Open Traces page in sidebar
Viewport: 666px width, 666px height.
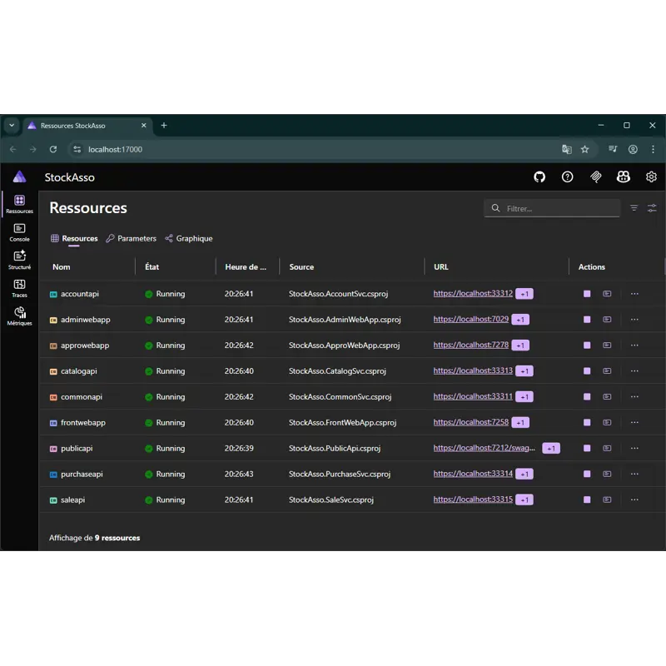point(19,288)
